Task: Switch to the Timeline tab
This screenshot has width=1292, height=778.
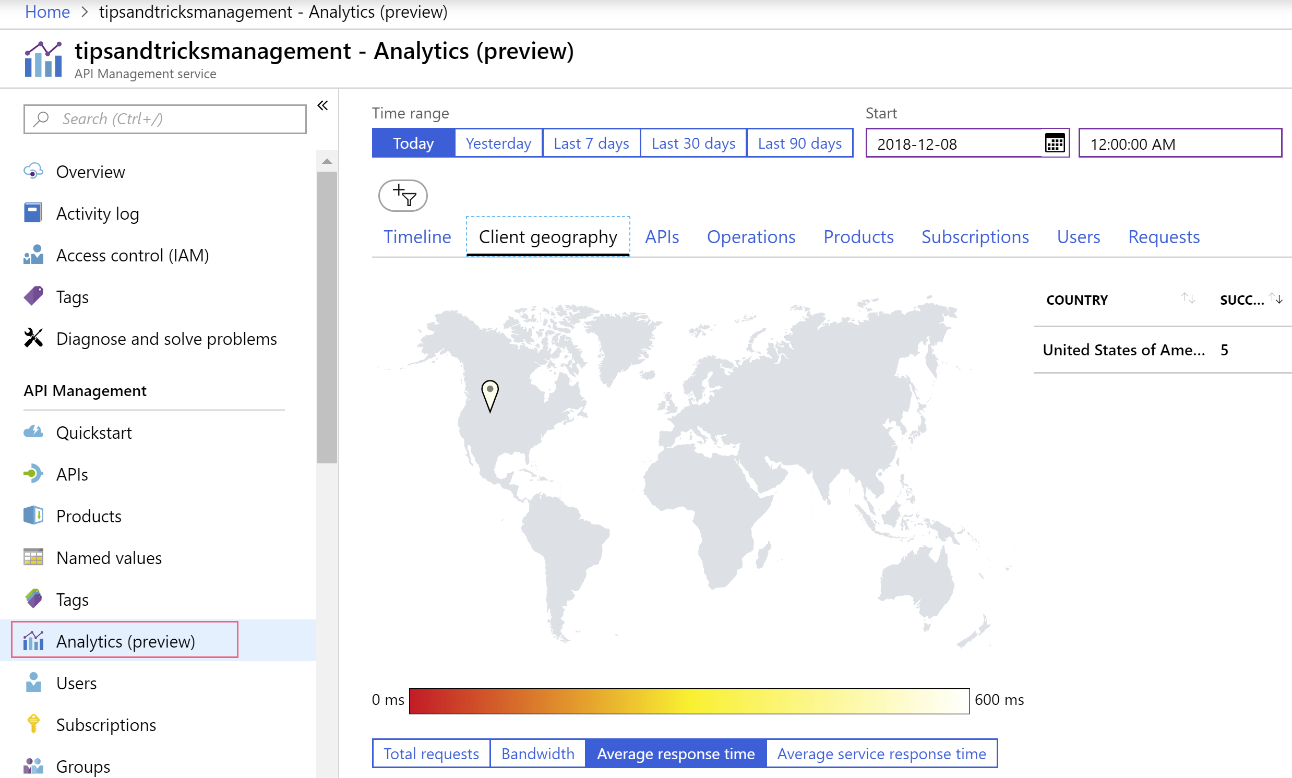Action: point(417,237)
